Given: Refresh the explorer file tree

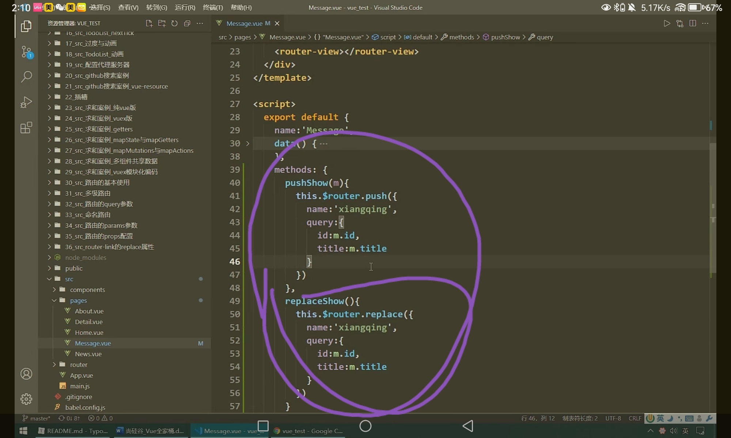Looking at the screenshot, I should [174, 23].
